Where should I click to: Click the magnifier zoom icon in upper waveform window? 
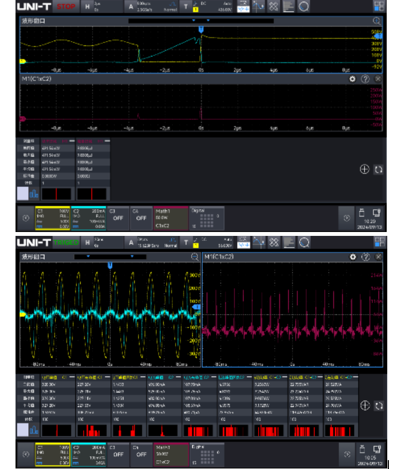(377, 21)
